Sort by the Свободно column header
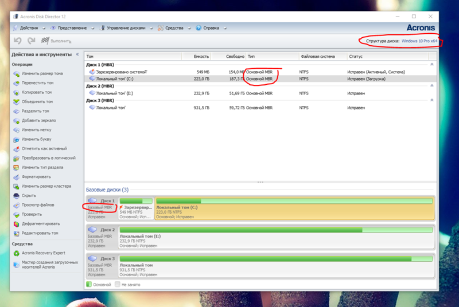This screenshot has height=307, width=459. tap(228, 56)
